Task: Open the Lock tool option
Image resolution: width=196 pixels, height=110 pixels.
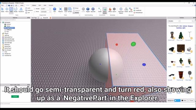Action: [x=28, y=8]
